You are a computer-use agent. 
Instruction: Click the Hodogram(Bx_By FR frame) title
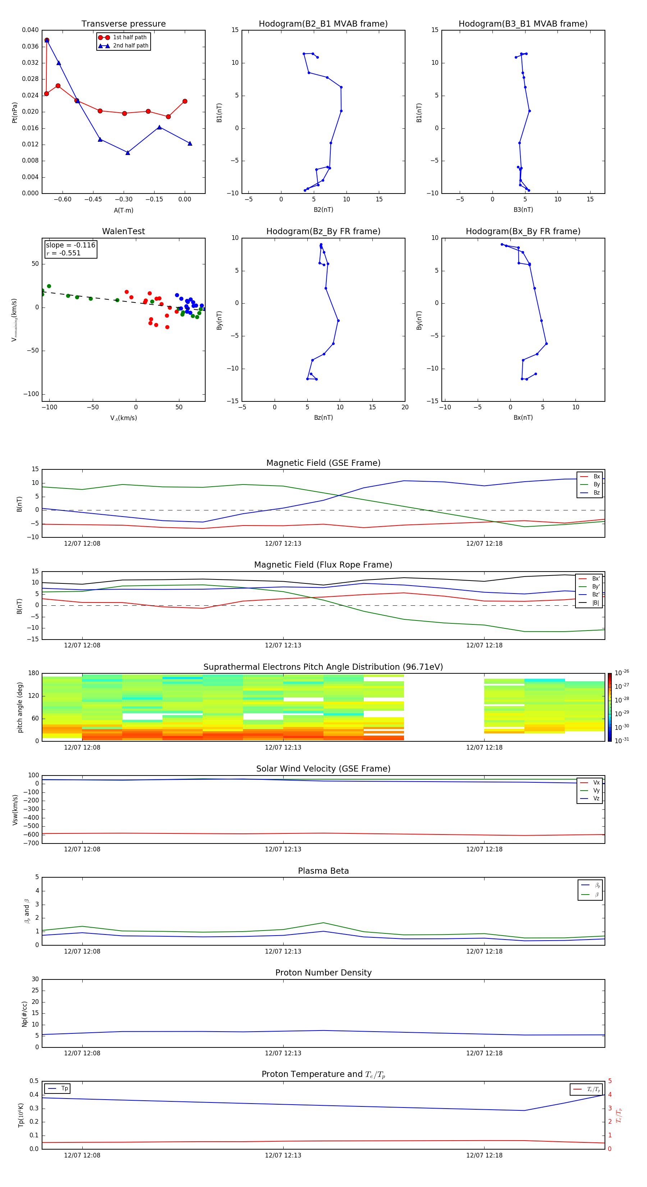[523, 231]
